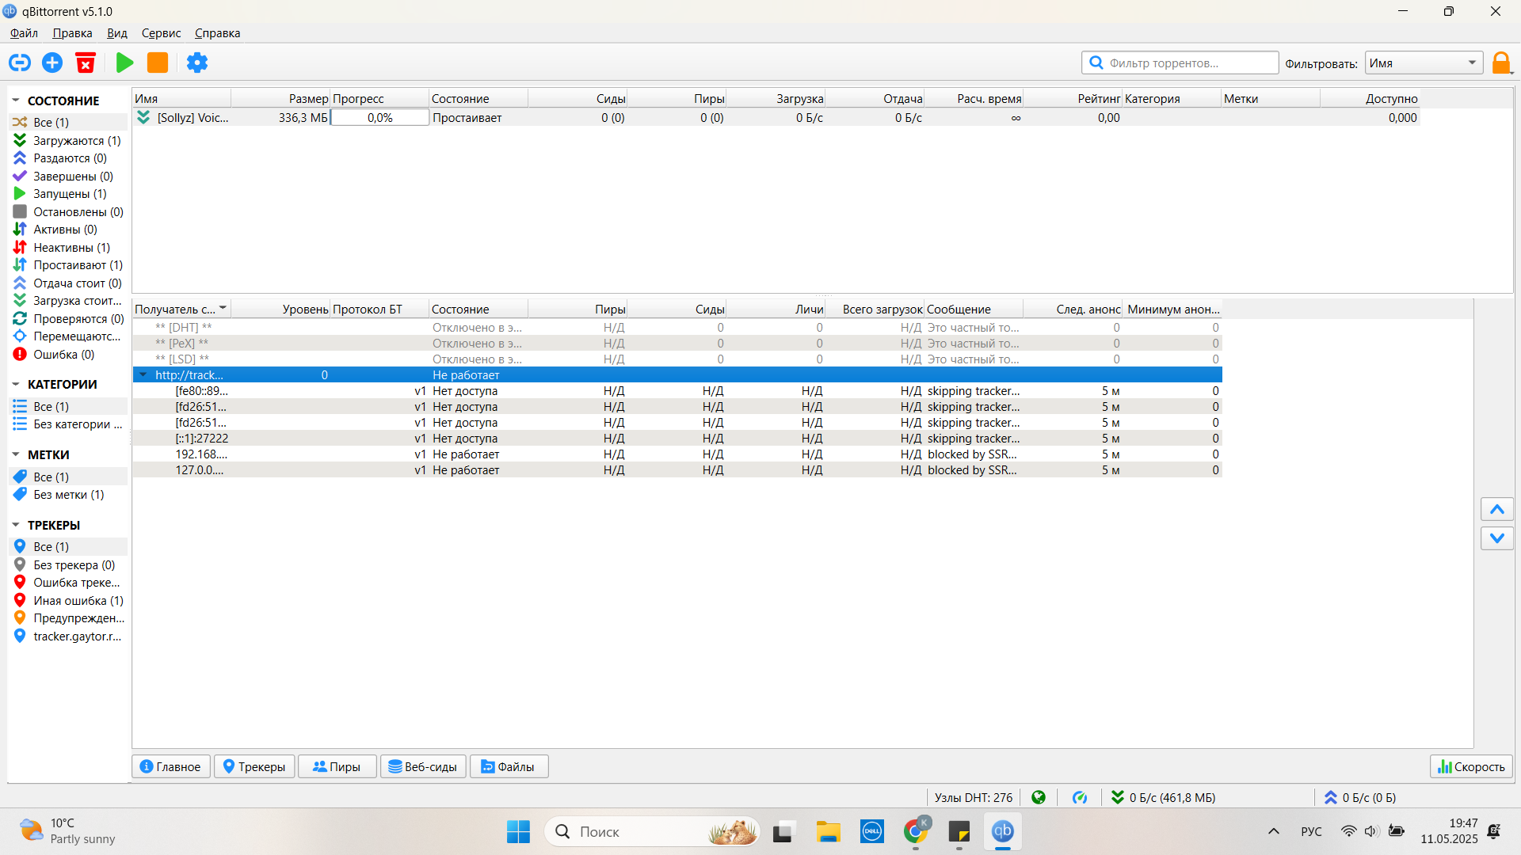Click the move tracker up arrow
The width and height of the screenshot is (1521, 855).
coord(1496,509)
